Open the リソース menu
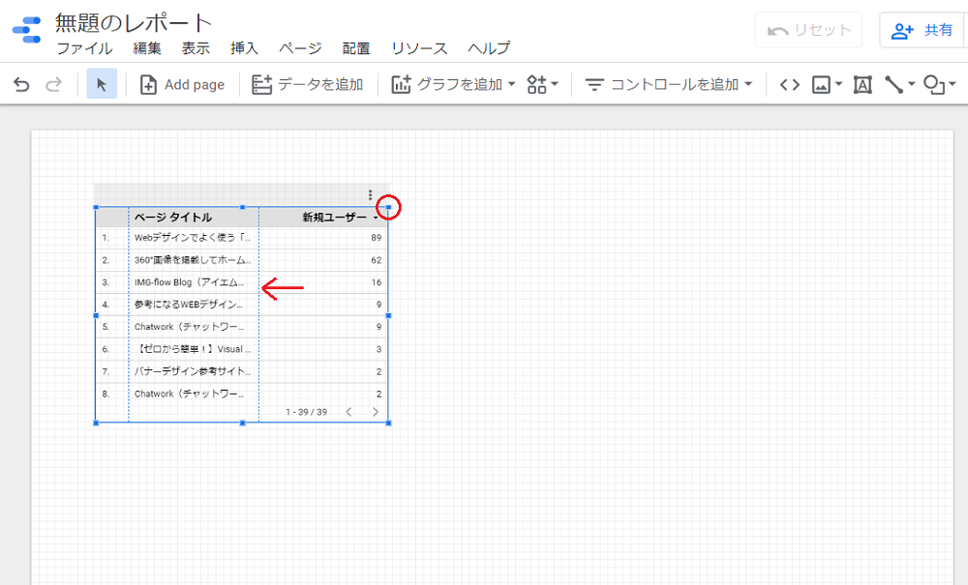 418,47
